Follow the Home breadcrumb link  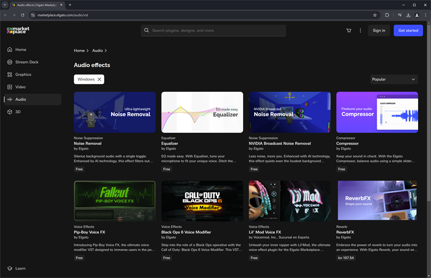pos(79,51)
